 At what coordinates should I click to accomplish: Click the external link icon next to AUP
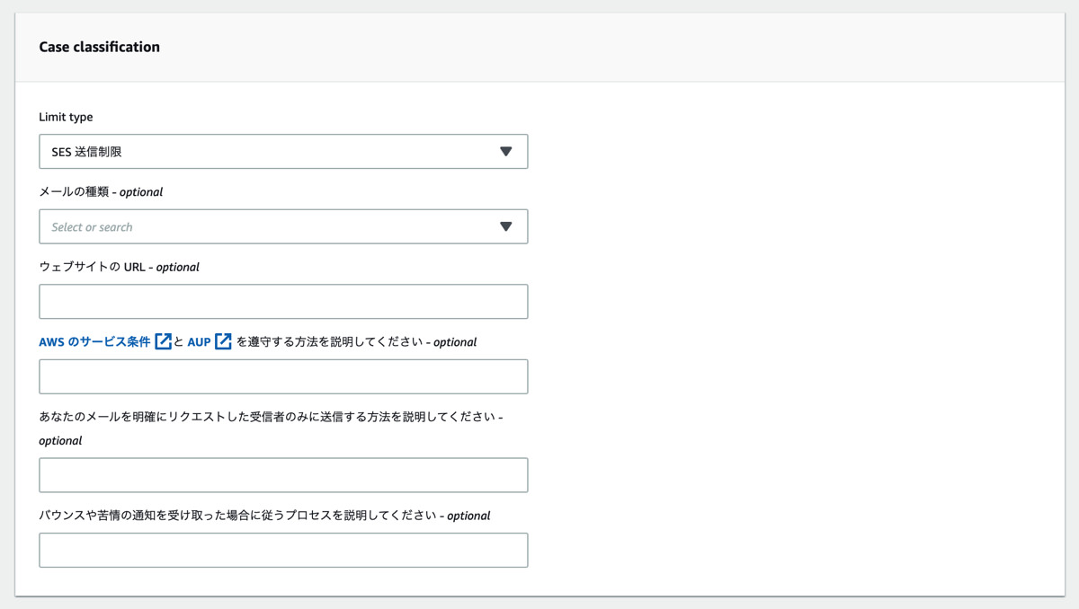(221, 340)
